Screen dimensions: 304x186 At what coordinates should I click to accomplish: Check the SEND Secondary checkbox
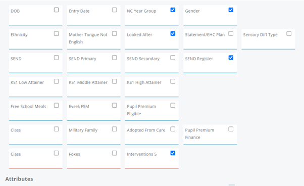point(173,58)
